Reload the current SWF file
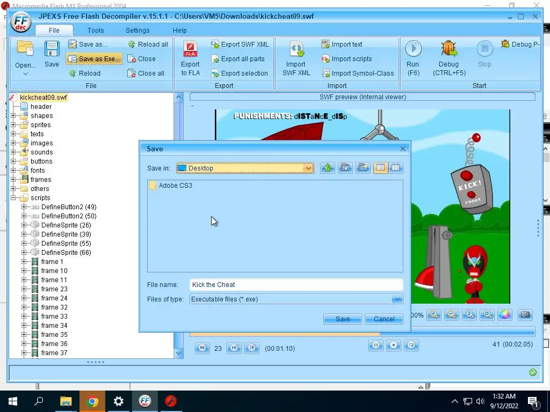 [x=84, y=73]
